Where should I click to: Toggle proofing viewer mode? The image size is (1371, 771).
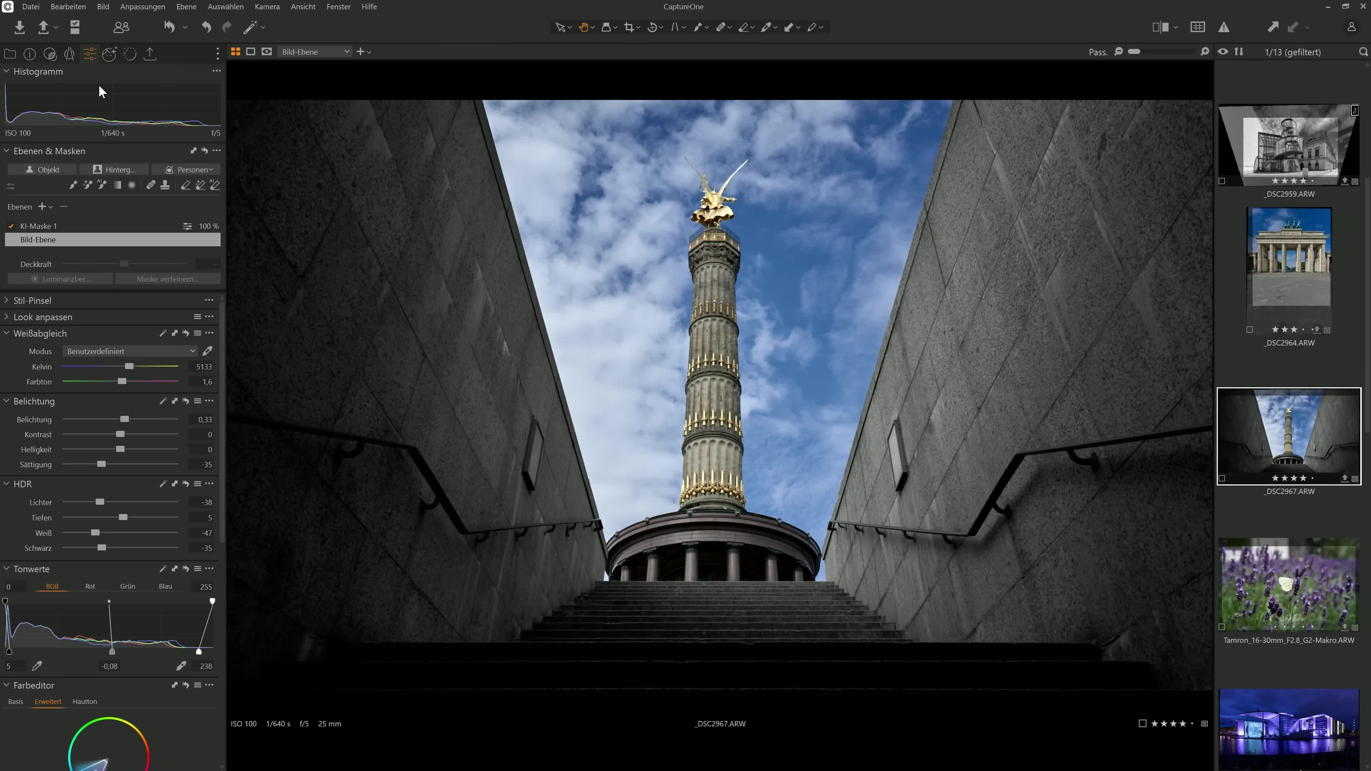coord(267,52)
